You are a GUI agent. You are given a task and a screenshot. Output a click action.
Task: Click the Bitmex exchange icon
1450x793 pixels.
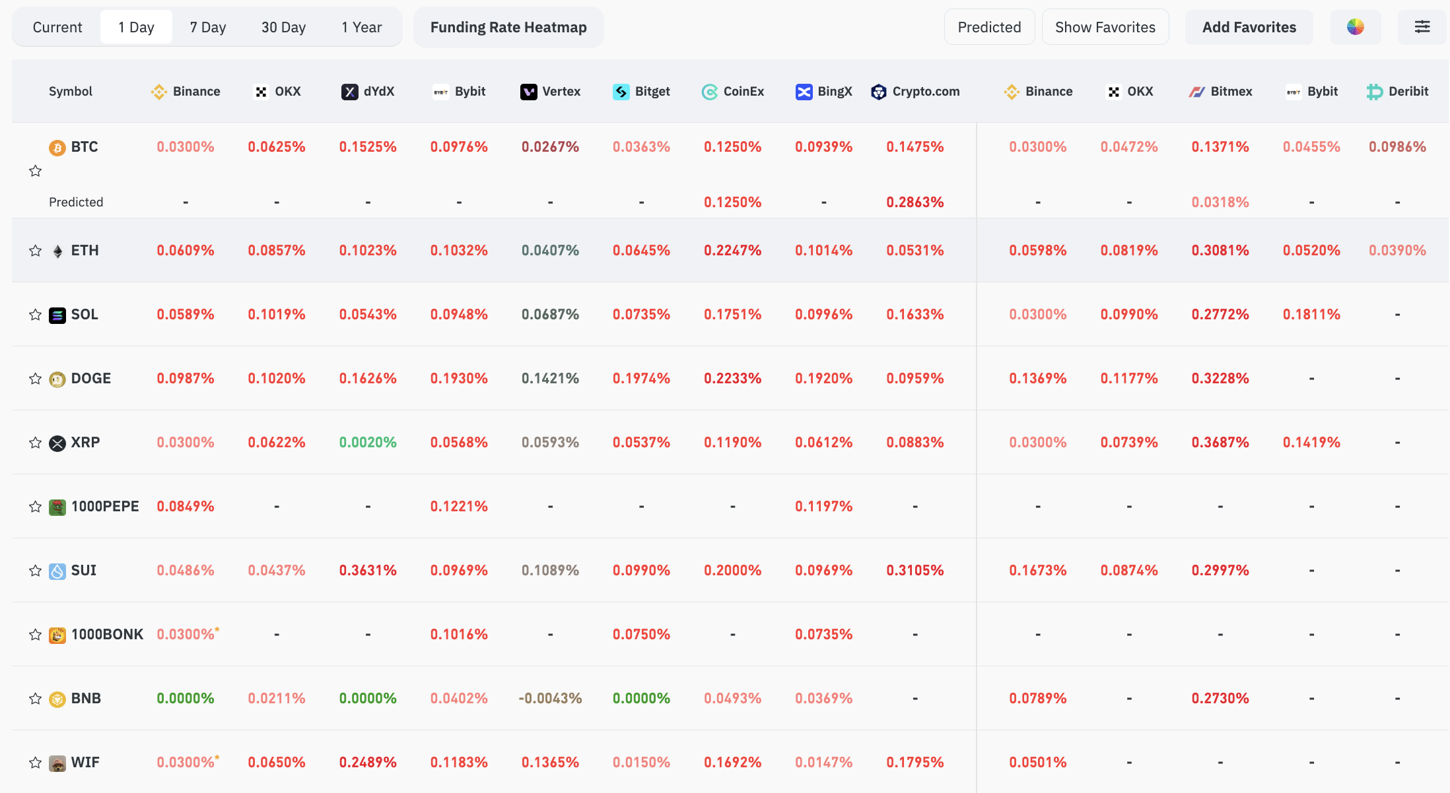pos(1196,92)
